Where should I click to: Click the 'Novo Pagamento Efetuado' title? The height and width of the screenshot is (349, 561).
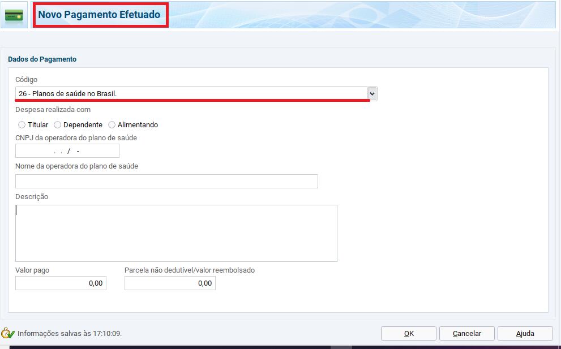100,15
